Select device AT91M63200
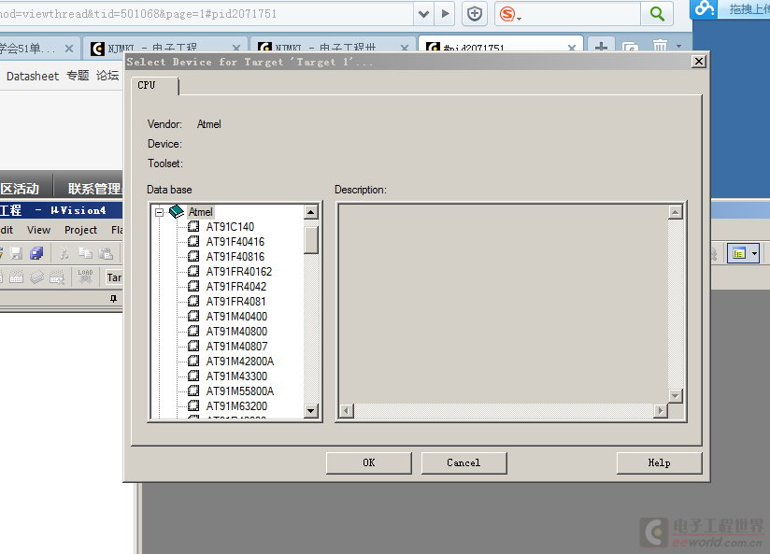Image resolution: width=770 pixels, height=554 pixels. [236, 406]
